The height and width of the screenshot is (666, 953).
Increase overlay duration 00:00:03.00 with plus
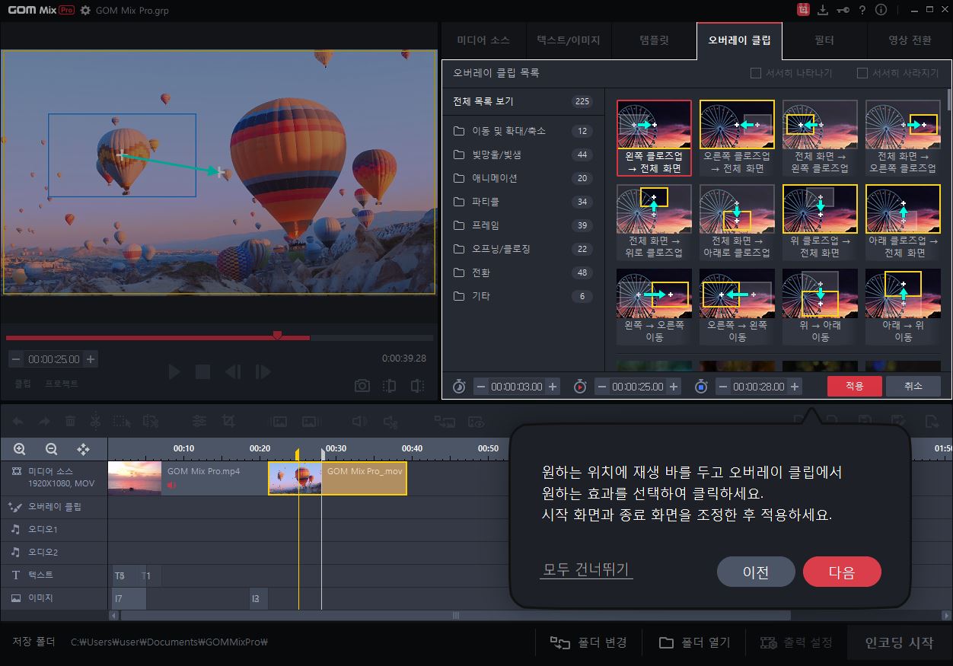pos(553,387)
